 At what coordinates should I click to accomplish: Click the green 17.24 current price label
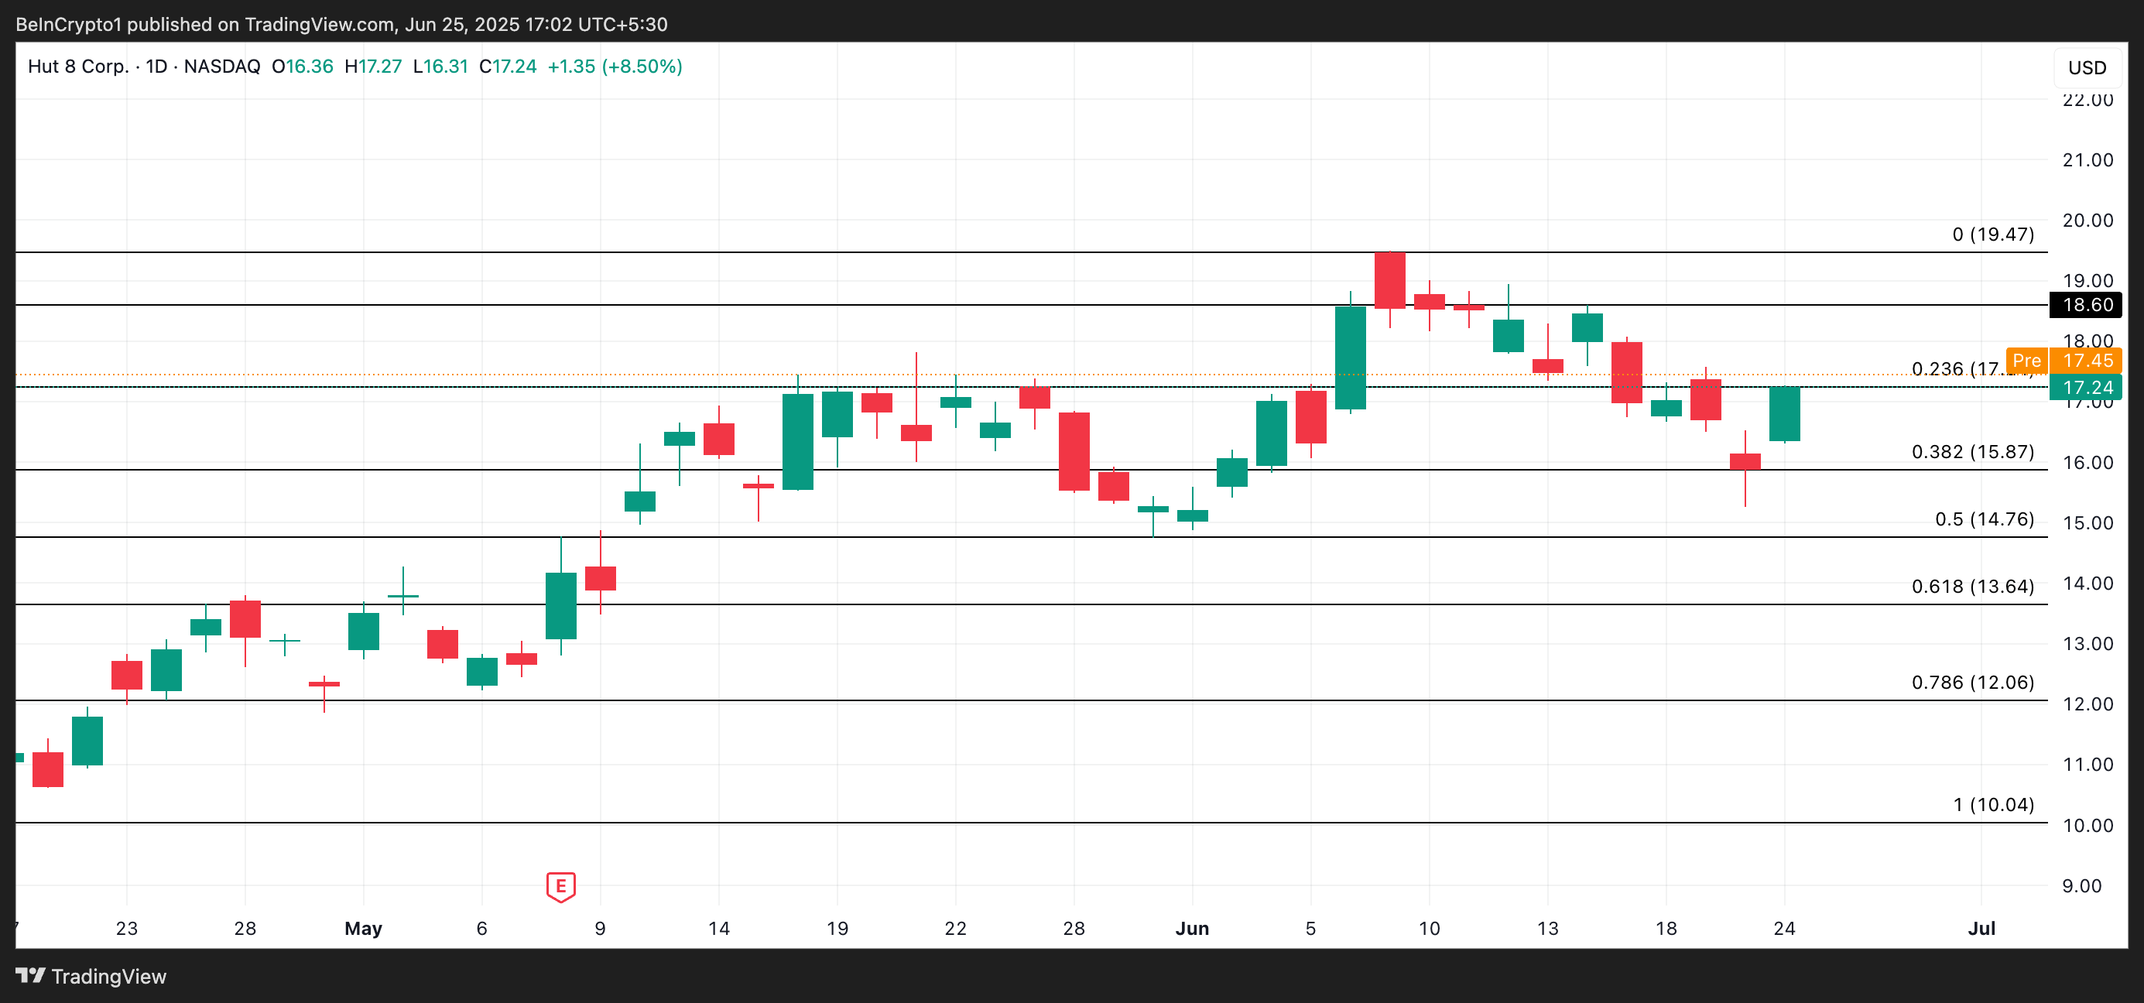point(2086,387)
